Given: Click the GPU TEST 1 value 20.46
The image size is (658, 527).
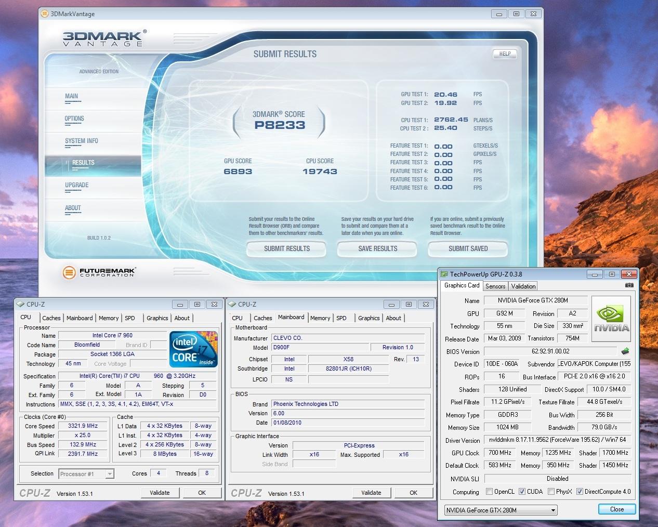Looking at the screenshot, I should tap(445, 95).
